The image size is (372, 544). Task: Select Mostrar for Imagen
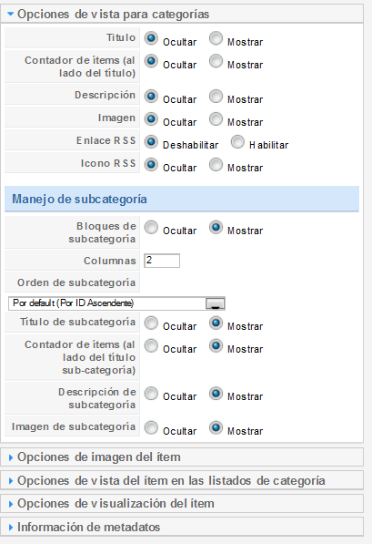pyautogui.click(x=216, y=118)
